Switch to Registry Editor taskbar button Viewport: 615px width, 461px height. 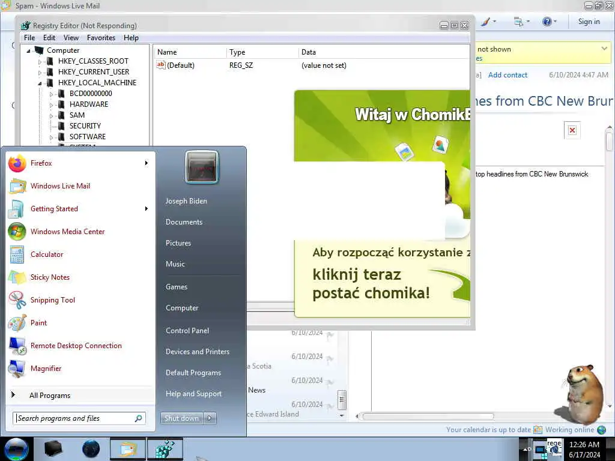coord(165,449)
